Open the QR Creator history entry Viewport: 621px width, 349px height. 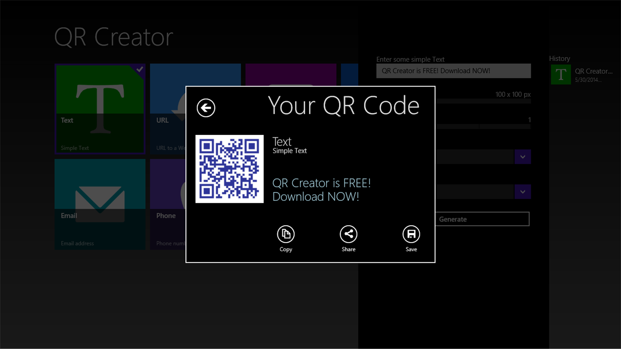582,75
